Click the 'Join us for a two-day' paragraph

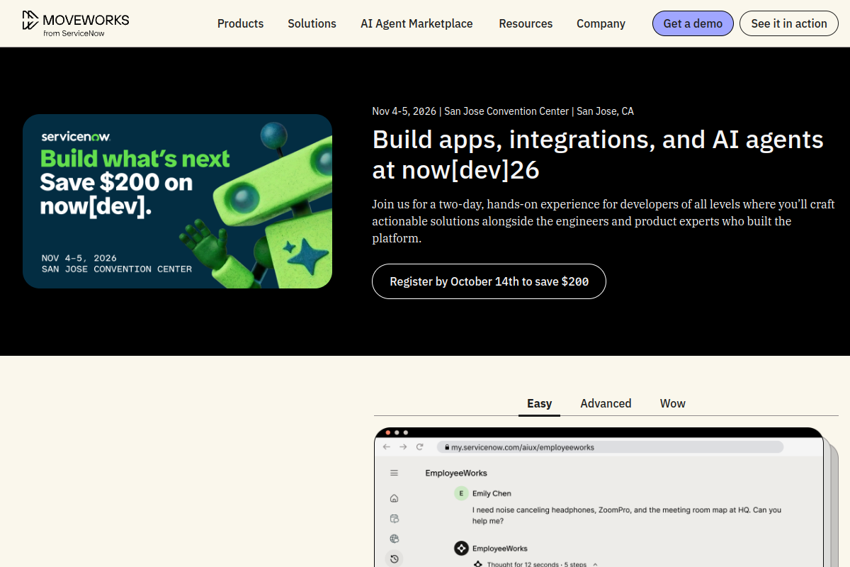[x=603, y=221]
